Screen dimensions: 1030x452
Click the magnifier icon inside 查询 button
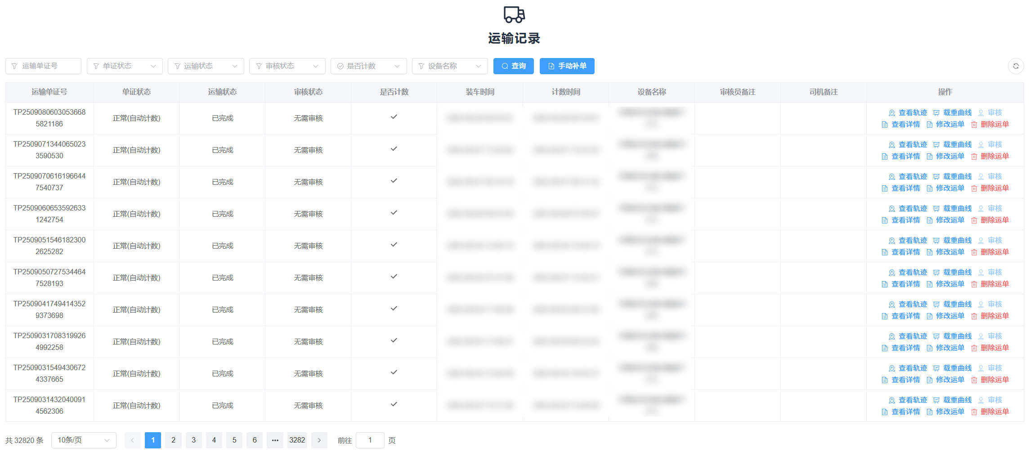pos(505,66)
